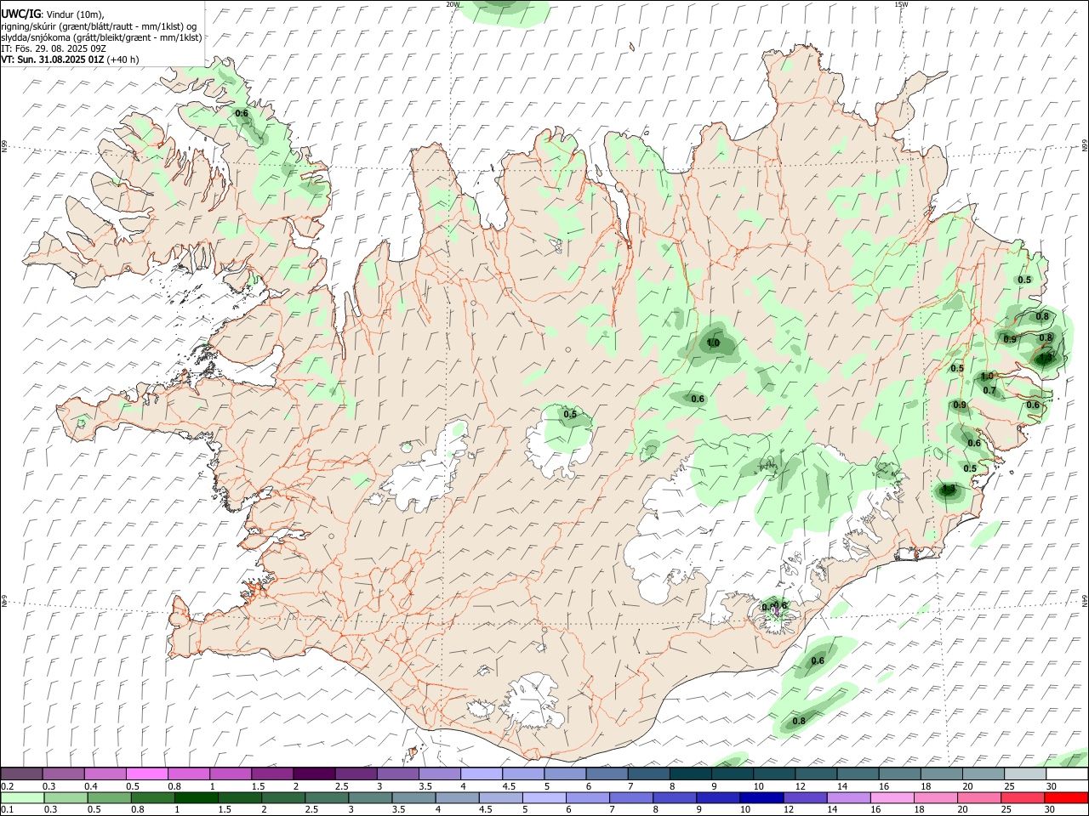Click the white swatch after 30 in the upper legend row
Screen dimensions: 1089x816
pos(1067,773)
